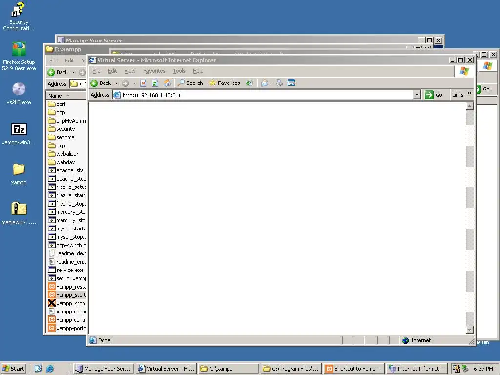Open the File menu in Internet Explorer

96,71
